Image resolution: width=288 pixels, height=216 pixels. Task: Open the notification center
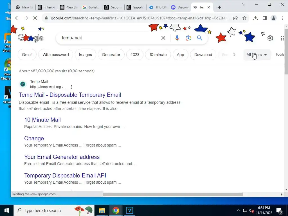click(x=279, y=211)
